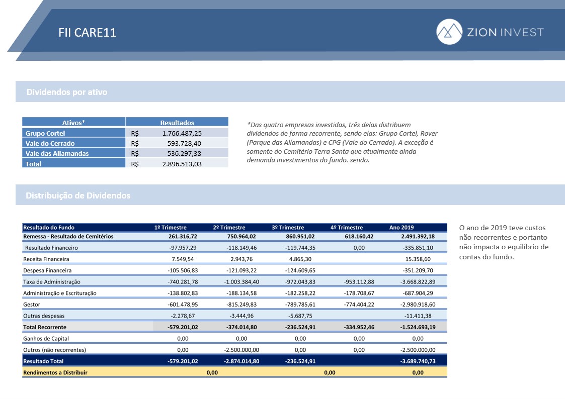Click the annual value 15.358,60
565x399 pixels.
pyautogui.click(x=418, y=259)
